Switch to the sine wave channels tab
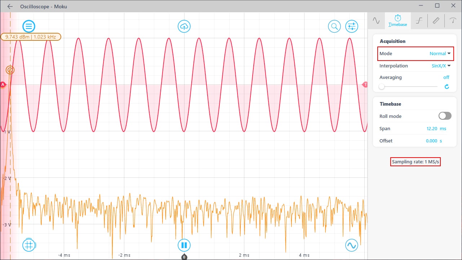 (376, 21)
